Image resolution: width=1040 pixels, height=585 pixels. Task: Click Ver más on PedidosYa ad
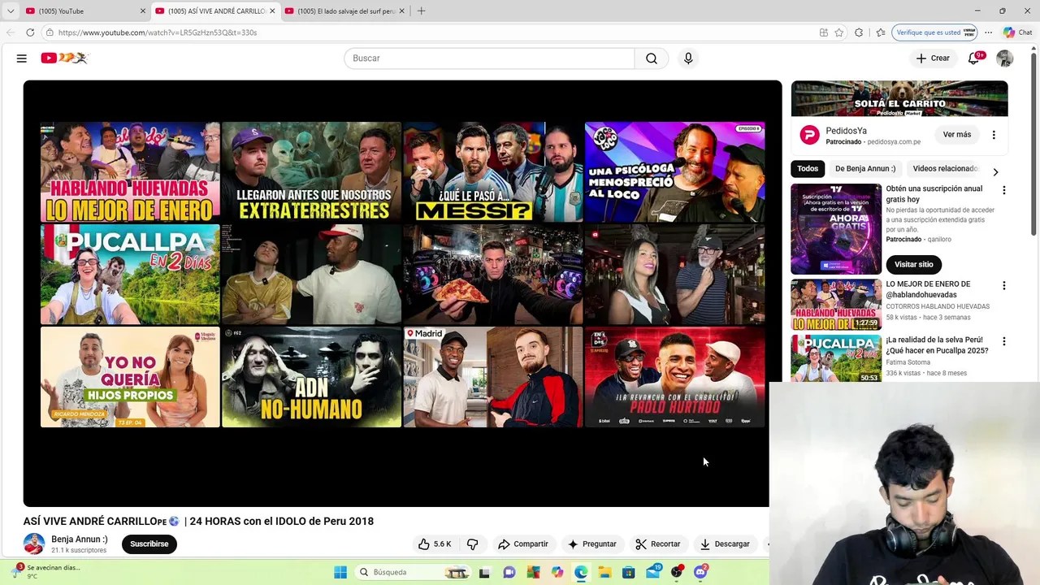[x=957, y=135]
